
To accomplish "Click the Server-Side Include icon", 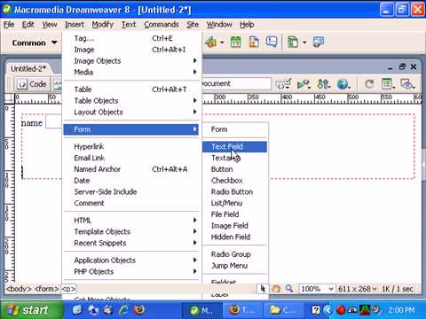I will pos(254,43).
